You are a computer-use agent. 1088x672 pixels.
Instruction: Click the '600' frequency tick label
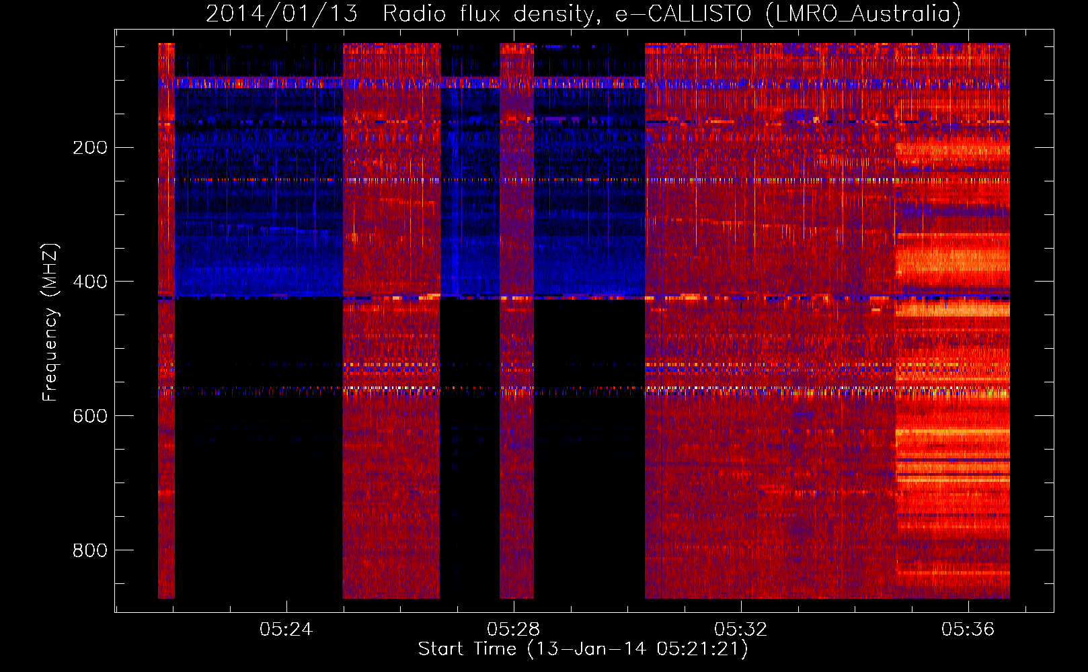pos(89,416)
